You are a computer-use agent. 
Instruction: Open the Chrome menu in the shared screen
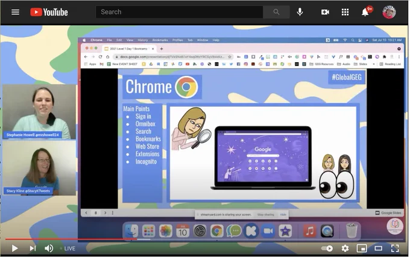pos(96,40)
